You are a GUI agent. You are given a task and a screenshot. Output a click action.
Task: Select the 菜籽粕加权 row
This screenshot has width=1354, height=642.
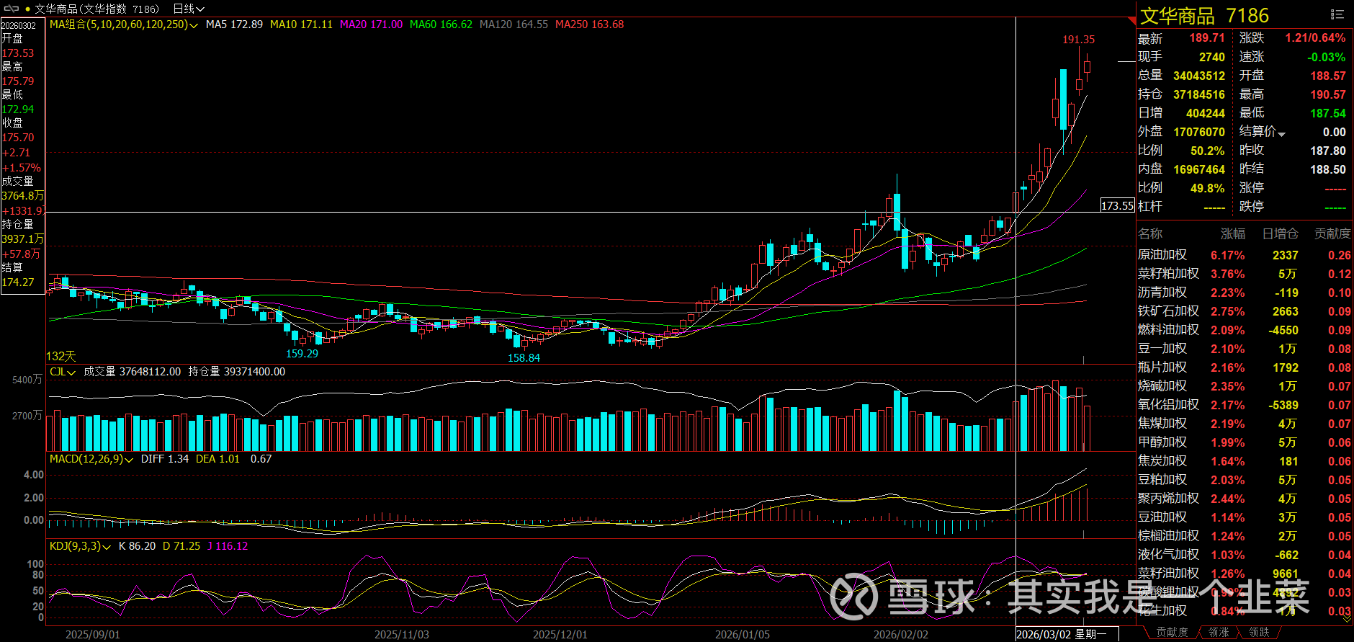click(x=1245, y=274)
